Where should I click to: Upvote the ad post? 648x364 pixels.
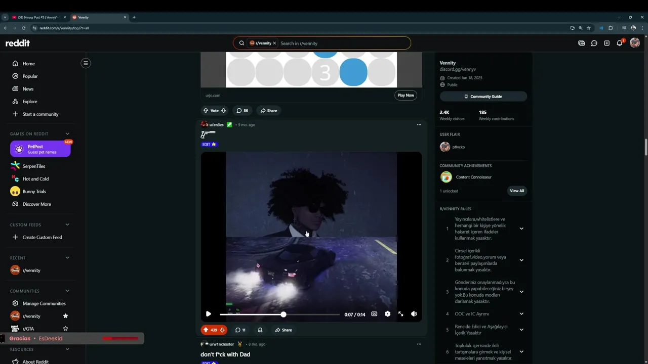(x=206, y=111)
